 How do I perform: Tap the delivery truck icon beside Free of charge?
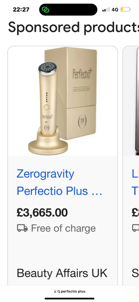click(22, 228)
